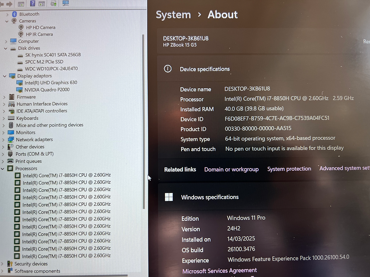370x277 pixels.
Task: Select the Print queues category icon
Action: click(x=10, y=161)
